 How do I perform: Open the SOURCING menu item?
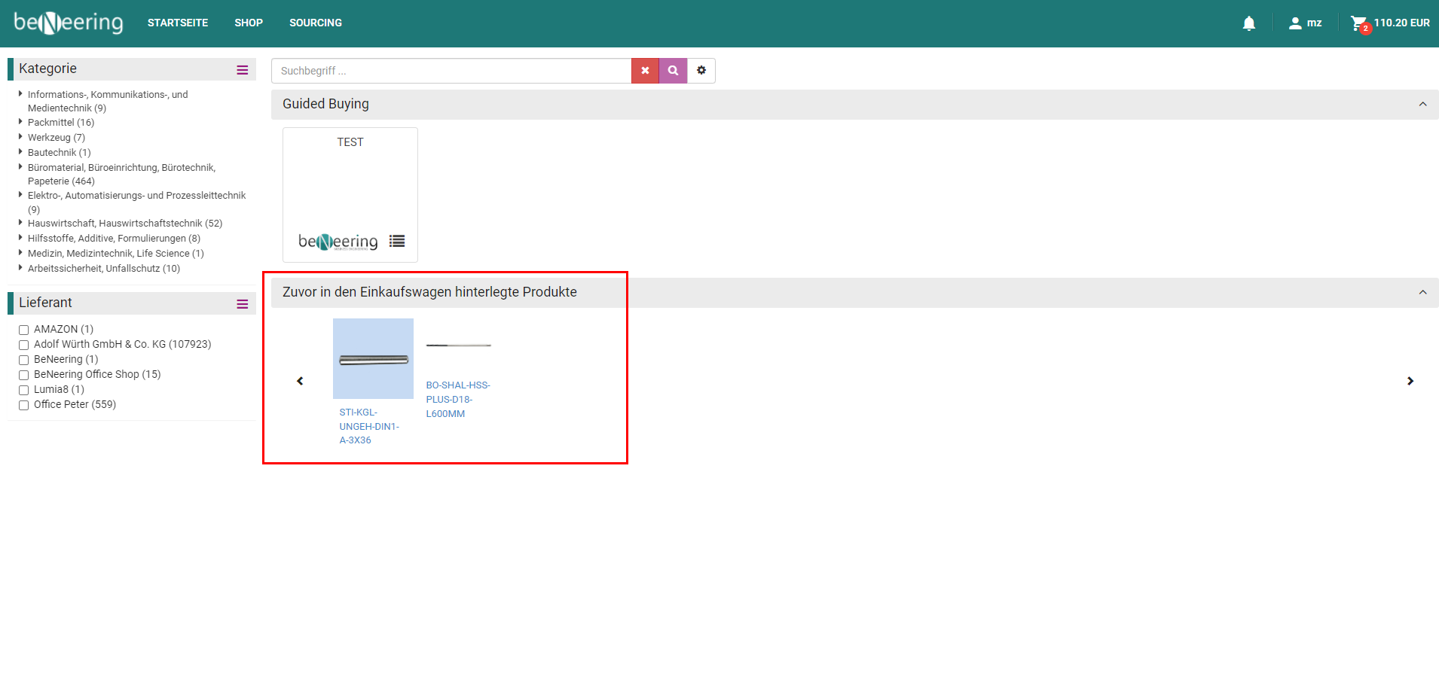coord(316,23)
